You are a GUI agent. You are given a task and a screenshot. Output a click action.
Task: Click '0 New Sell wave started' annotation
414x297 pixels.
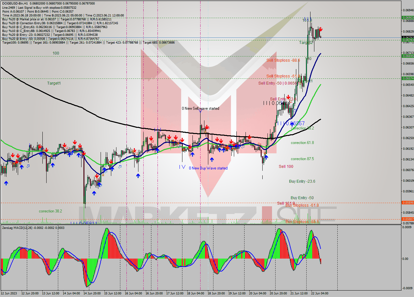pyautogui.click(x=200, y=108)
